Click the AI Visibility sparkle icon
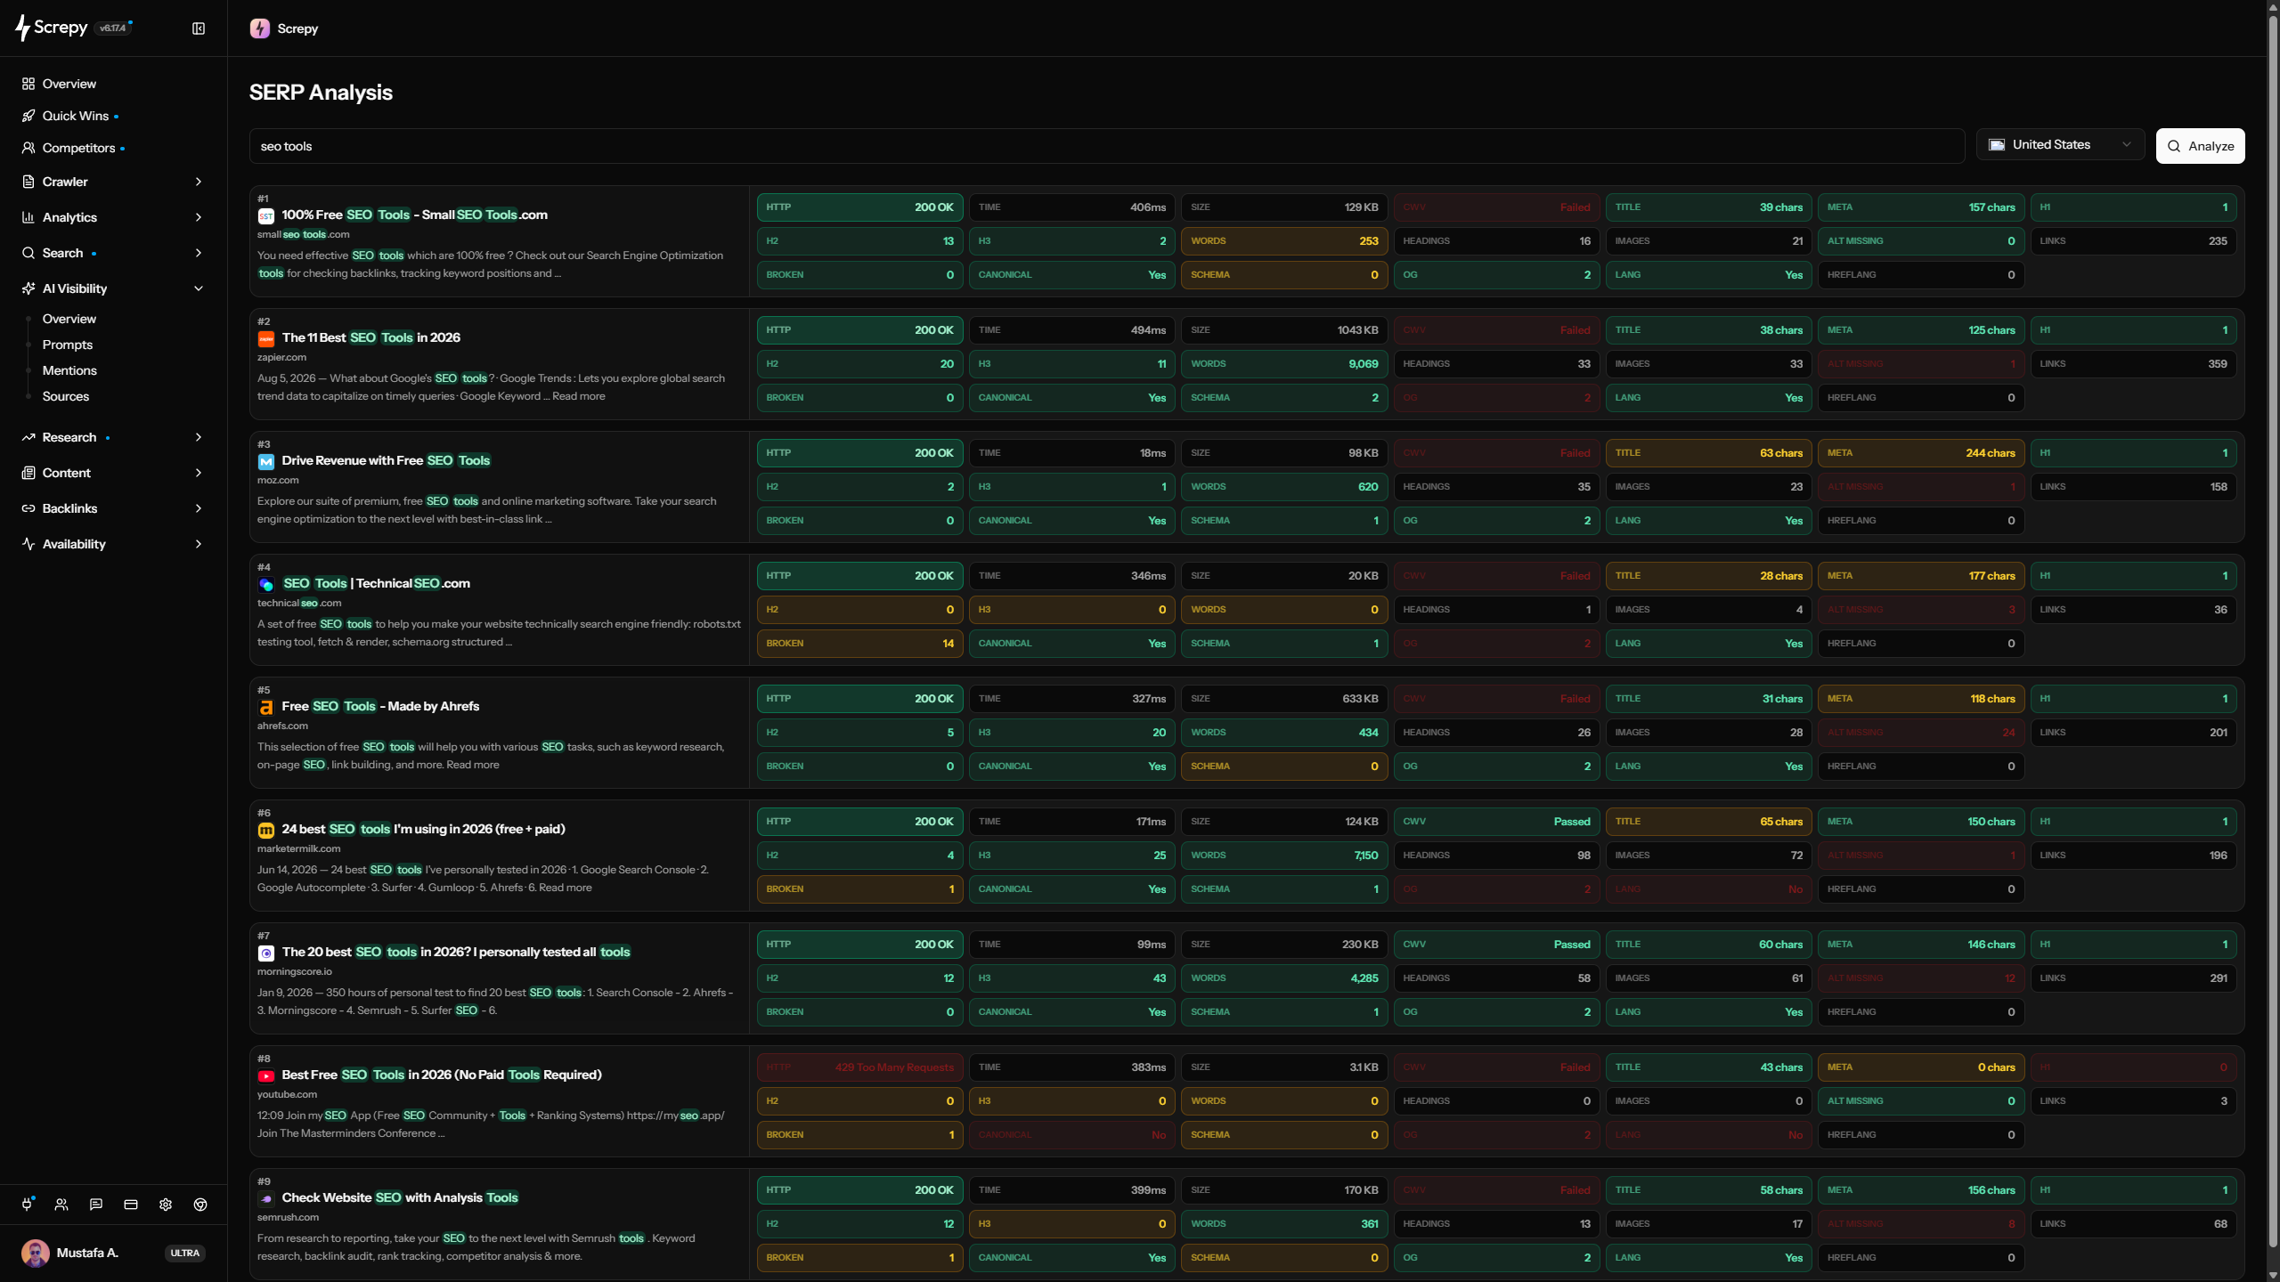The height and width of the screenshot is (1282, 2280). pyautogui.click(x=28, y=288)
